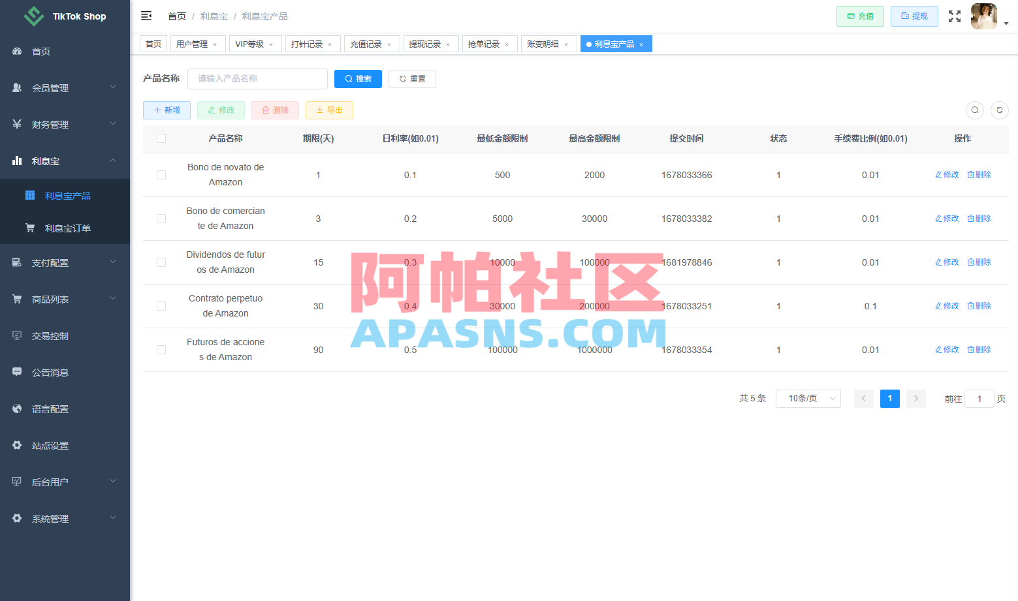Open 首页 dashboard in sidebar
The height and width of the screenshot is (601, 1018).
[x=65, y=52]
